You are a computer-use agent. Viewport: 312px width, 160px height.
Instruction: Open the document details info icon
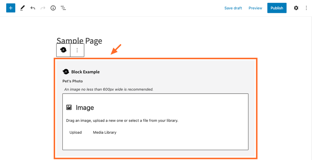click(53, 8)
